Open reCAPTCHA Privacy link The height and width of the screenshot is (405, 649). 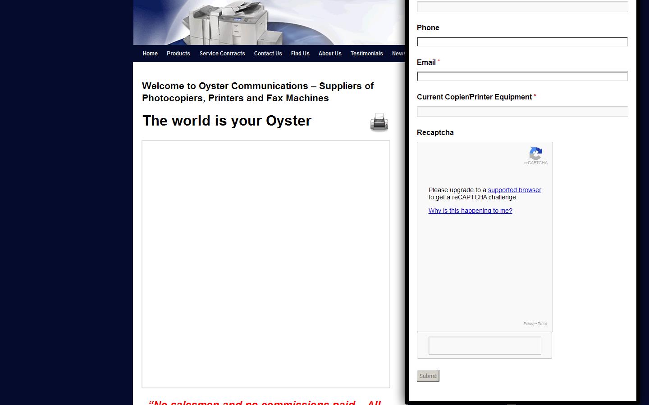coord(529,324)
